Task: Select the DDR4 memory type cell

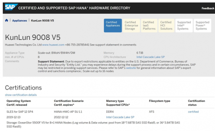Action: tap(110, 112)
